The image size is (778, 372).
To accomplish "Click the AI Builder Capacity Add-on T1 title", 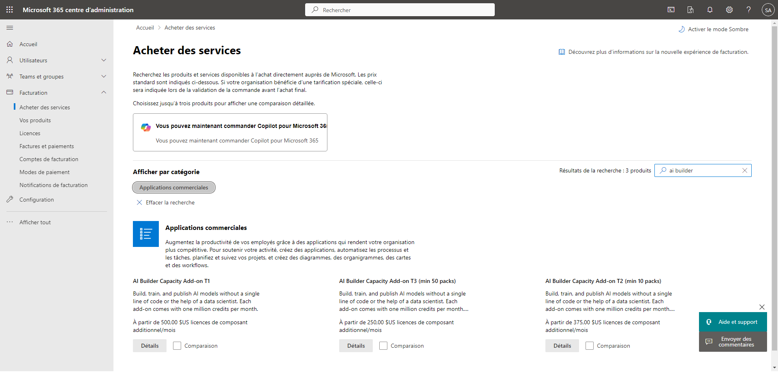I will 171,281.
